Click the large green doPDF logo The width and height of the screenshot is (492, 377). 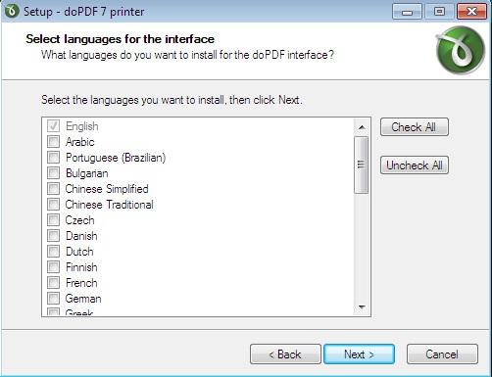pyautogui.click(x=461, y=50)
